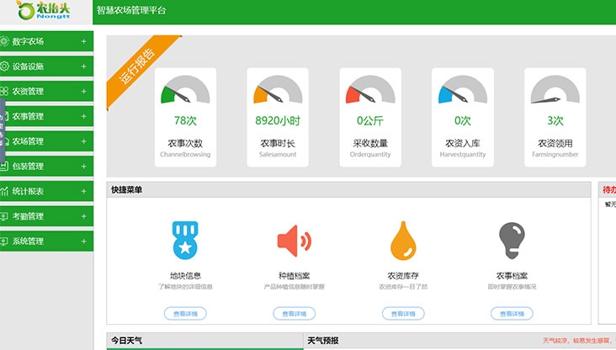Expand 包装管理 using the plus sign
This screenshot has height=350, width=616.
click(x=83, y=166)
